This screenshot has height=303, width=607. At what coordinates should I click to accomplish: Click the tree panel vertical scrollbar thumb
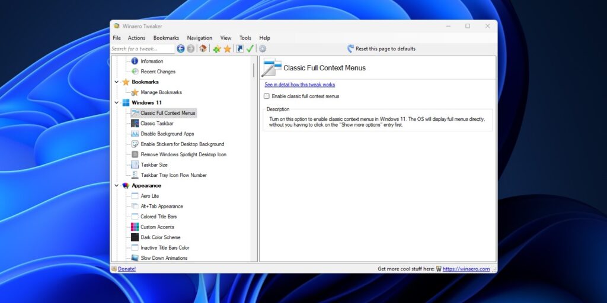[x=254, y=70]
